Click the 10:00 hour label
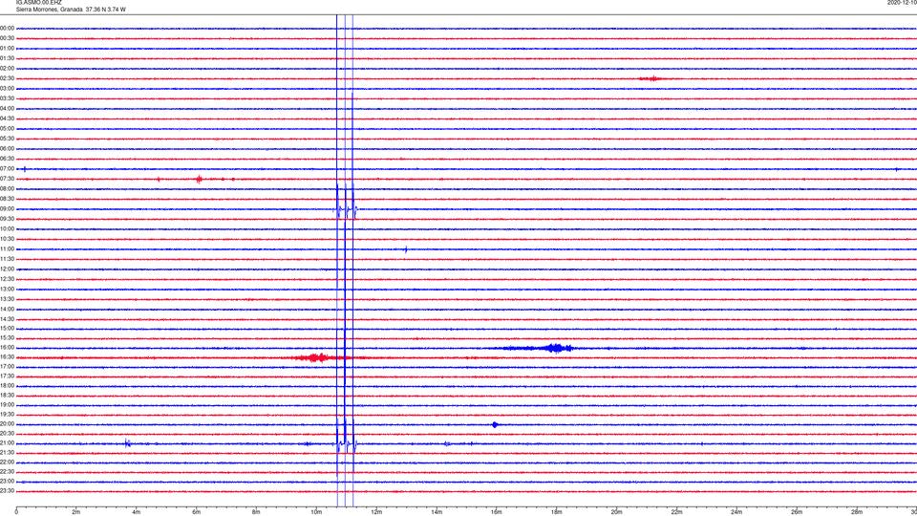Viewport: 917px width, 516px height. [7, 228]
